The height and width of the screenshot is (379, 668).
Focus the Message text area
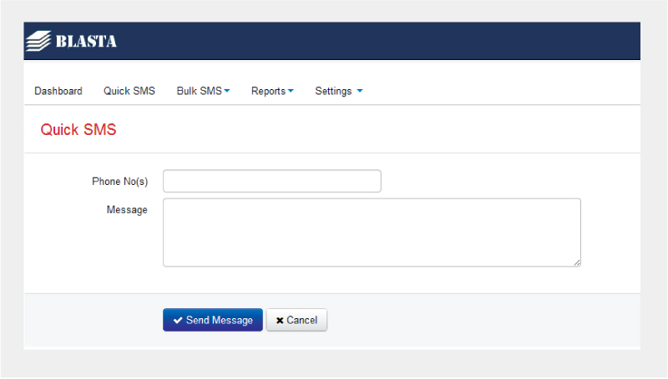pyautogui.click(x=372, y=232)
